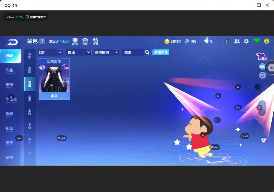Click the music note circle icon
Viewport: 274px width, 192px height.
tap(262, 75)
